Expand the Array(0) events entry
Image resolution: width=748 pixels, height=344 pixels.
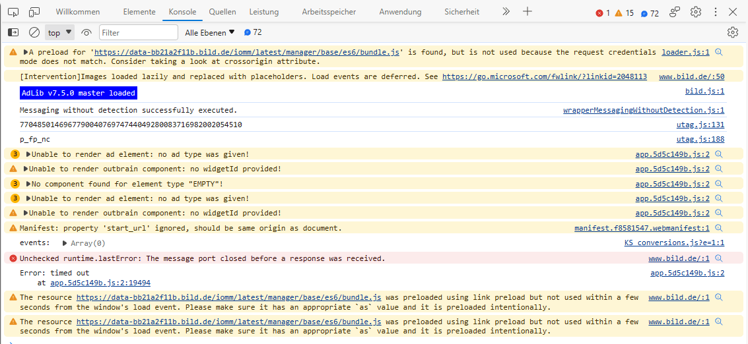(65, 243)
